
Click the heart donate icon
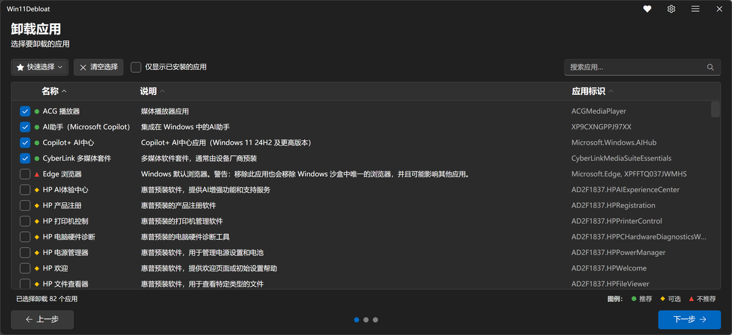[647, 9]
